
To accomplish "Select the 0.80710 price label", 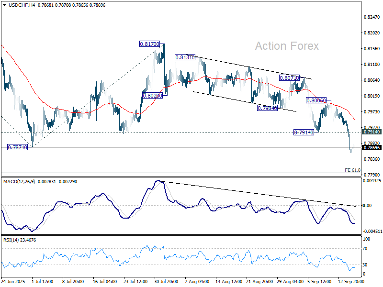I will [290, 78].
